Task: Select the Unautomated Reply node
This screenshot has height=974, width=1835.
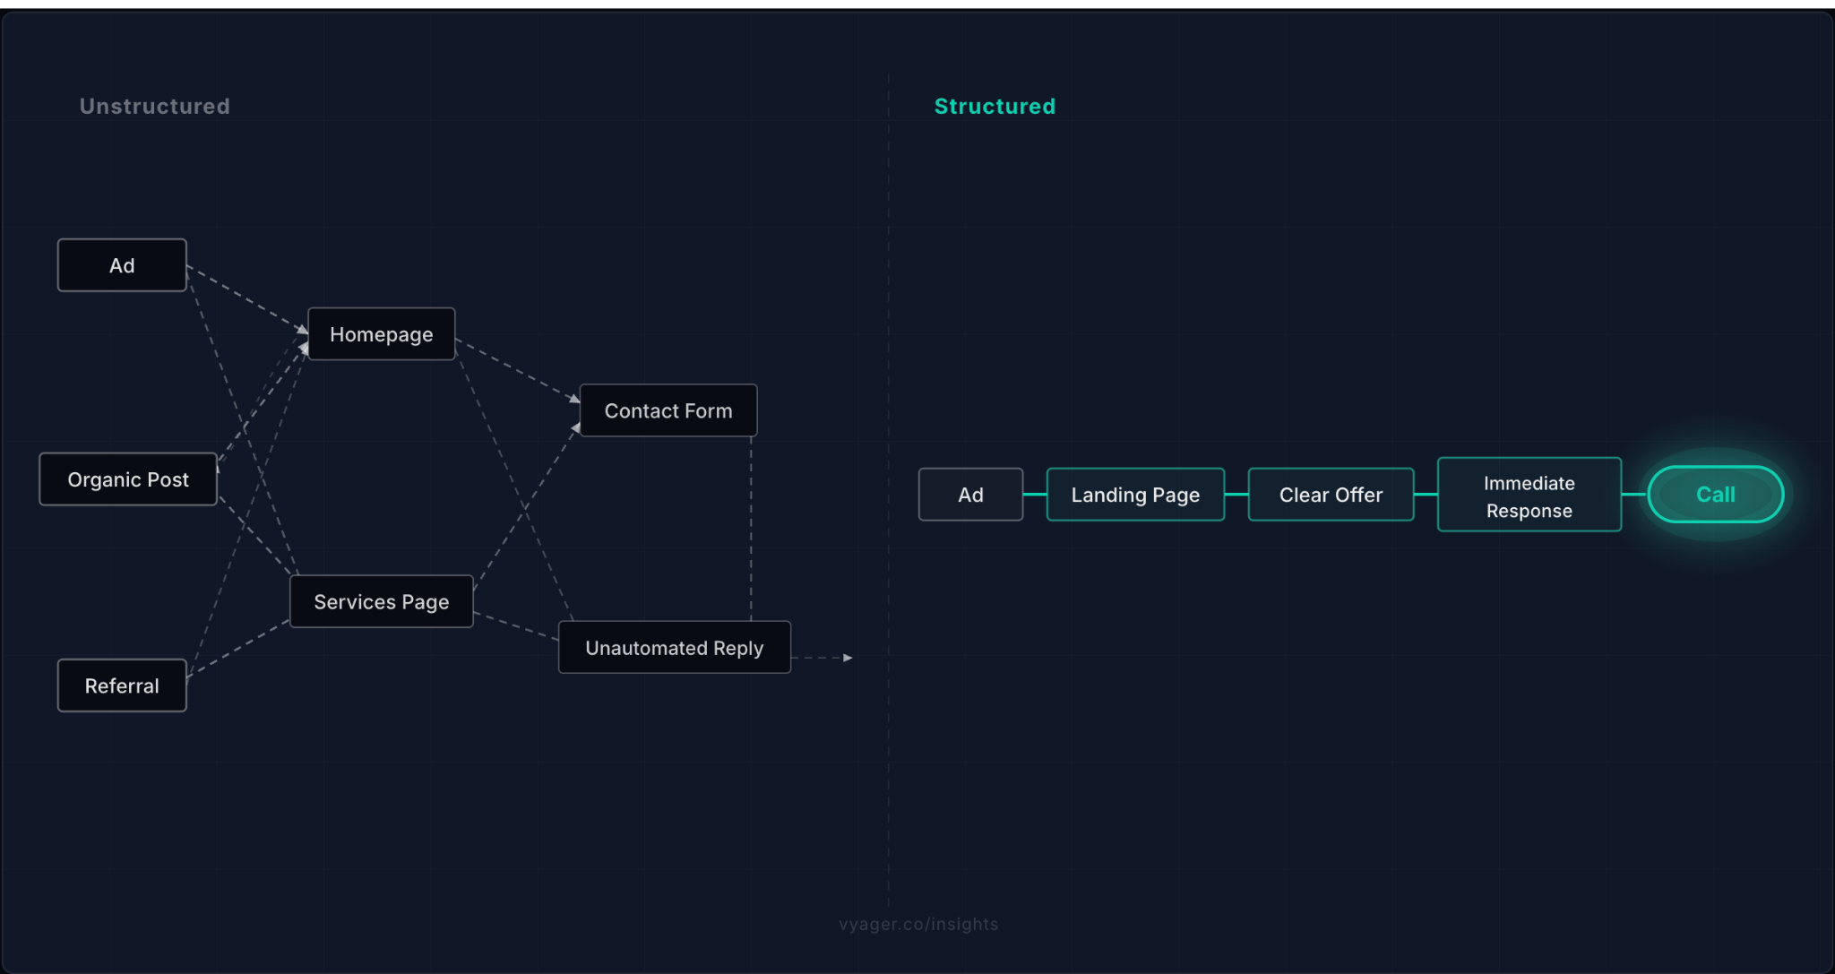Action: tap(674, 647)
